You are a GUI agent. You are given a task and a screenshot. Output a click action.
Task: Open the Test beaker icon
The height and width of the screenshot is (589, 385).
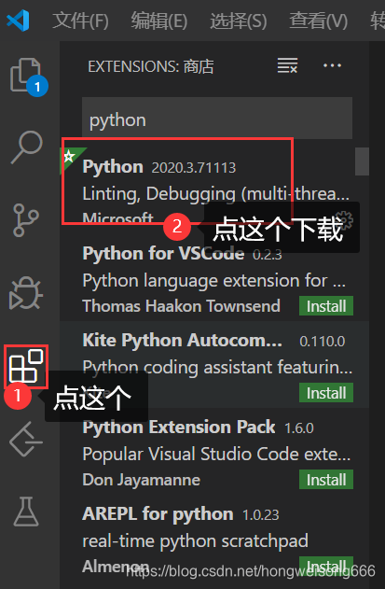pos(26,512)
